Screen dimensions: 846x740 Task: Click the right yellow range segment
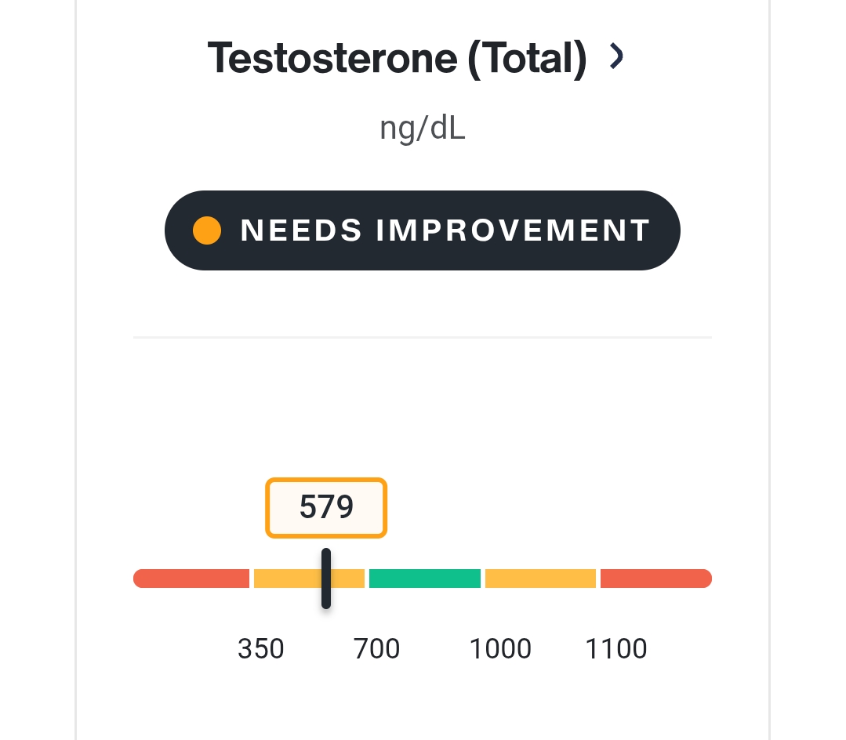[x=541, y=579]
